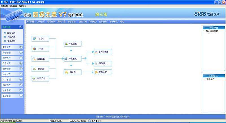226x123 pixels.
Task: Open the 供应商 supplier node icon
Action: [x=34, y=69]
